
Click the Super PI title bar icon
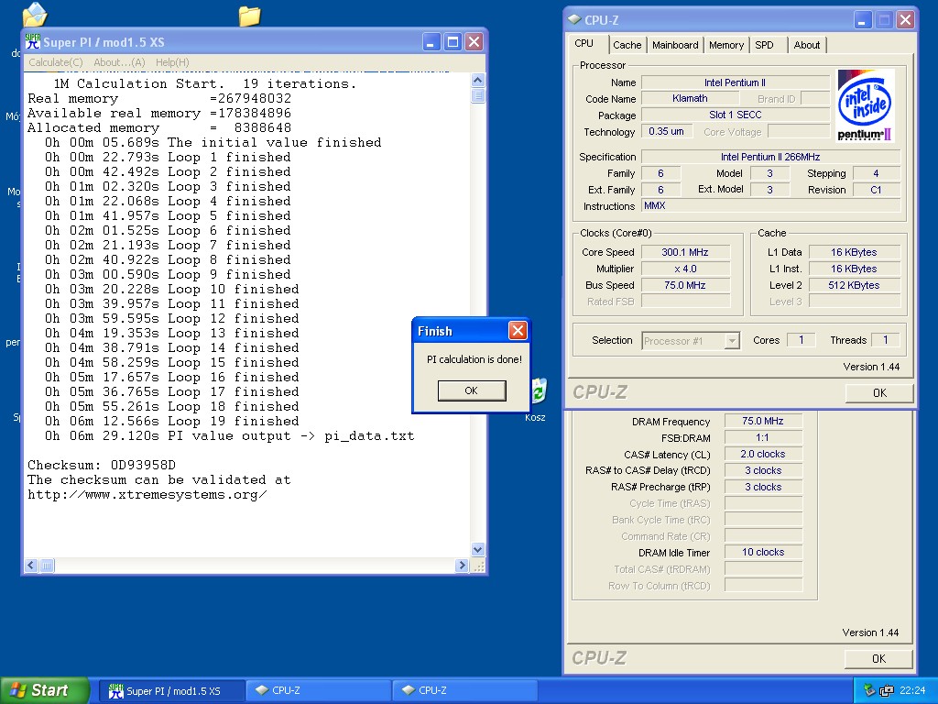click(x=34, y=41)
